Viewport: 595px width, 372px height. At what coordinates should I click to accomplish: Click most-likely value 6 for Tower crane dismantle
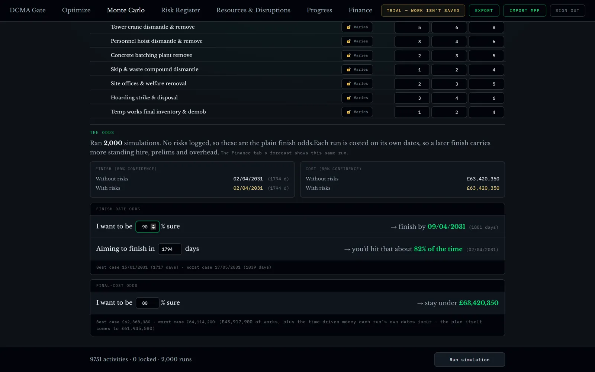(449, 27)
